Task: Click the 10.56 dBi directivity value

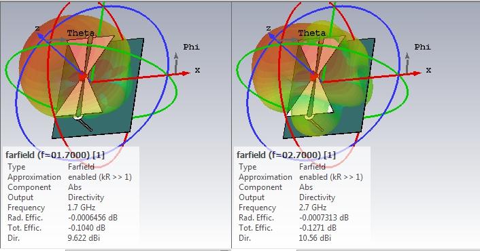Action: click(x=315, y=238)
